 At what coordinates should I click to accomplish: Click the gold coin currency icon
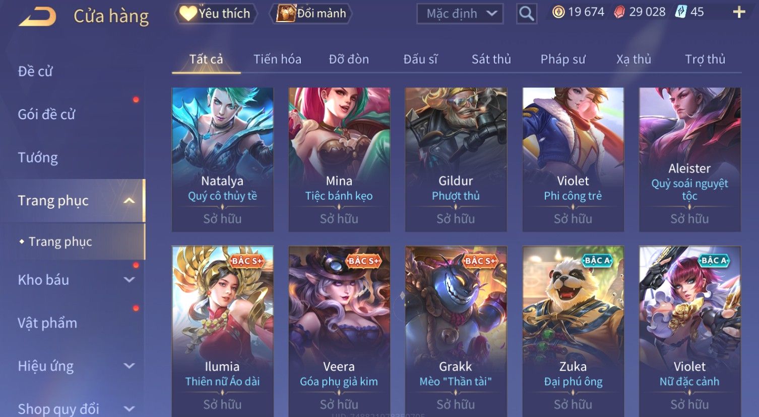coord(558,12)
